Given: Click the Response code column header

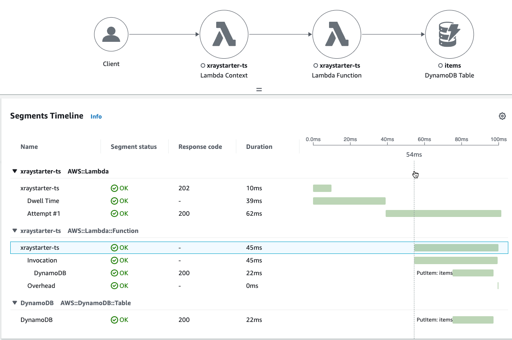Looking at the screenshot, I should click(x=200, y=147).
